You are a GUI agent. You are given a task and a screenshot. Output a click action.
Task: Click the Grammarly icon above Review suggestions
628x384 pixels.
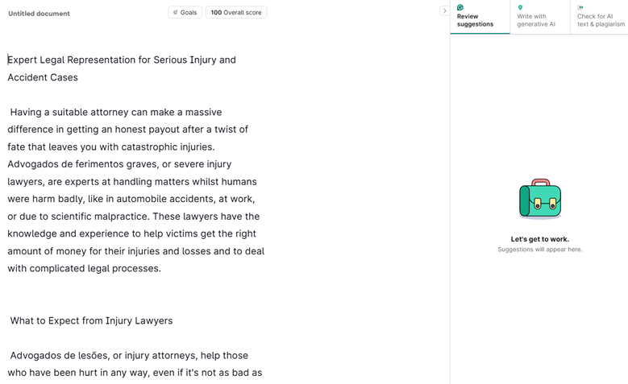tap(460, 8)
